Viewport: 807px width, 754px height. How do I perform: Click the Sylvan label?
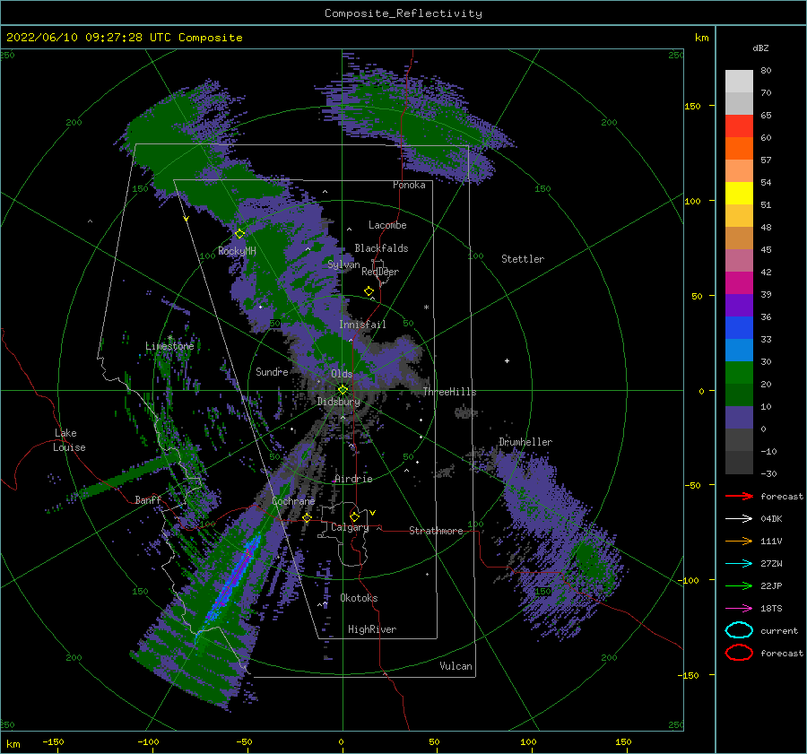point(343,264)
